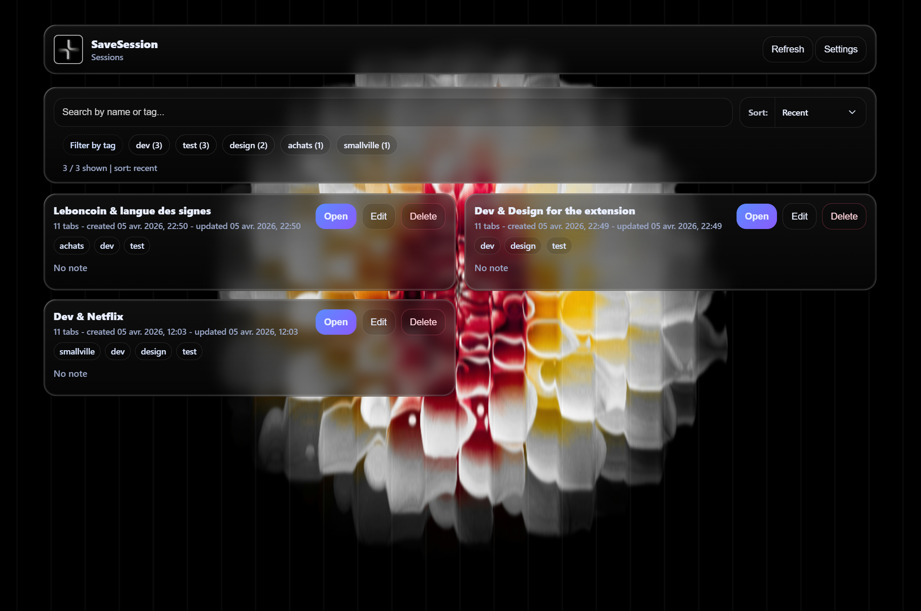921x611 pixels.
Task: Click the SaveSession logo icon
Action: pyautogui.click(x=68, y=49)
